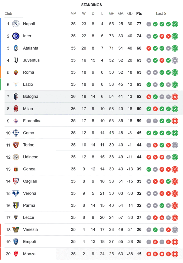The image size is (183, 263).
Task: Click the Club column header
Action: tap(8, 13)
